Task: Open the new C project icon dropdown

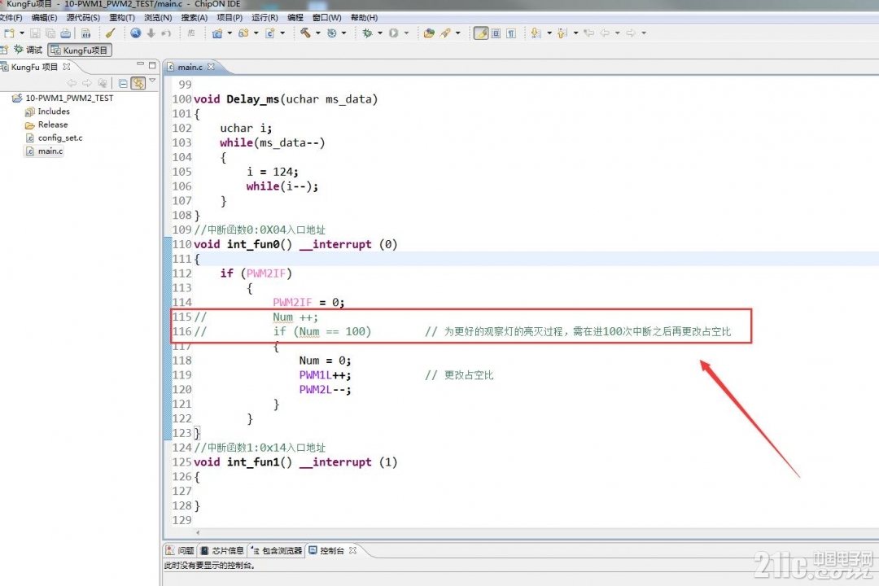Action: (230, 33)
